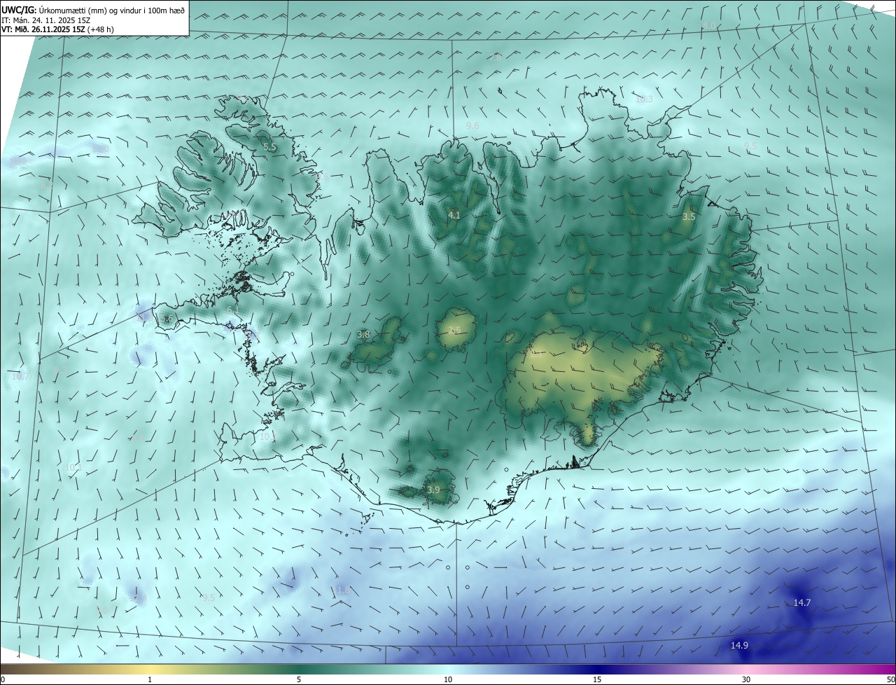Click the color scale tick label 0
The height and width of the screenshot is (685, 896).
pyautogui.click(x=2, y=679)
